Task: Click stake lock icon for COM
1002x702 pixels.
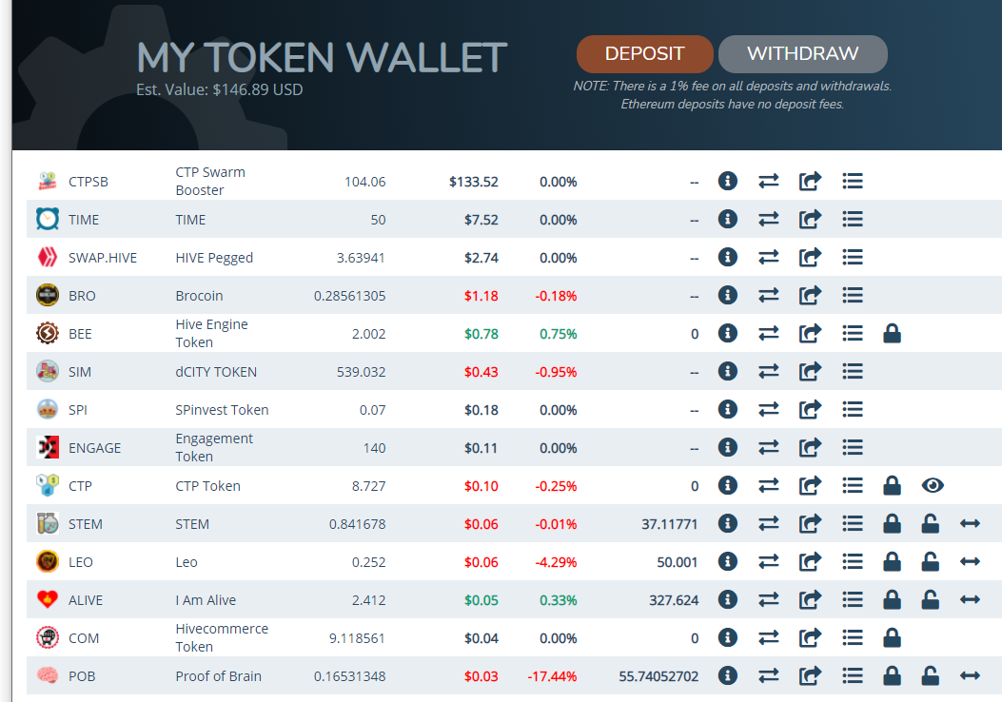Action: [x=892, y=637]
